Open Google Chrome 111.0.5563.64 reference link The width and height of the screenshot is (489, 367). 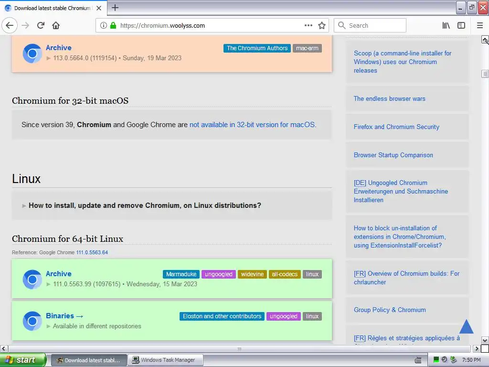pyautogui.click(x=92, y=252)
